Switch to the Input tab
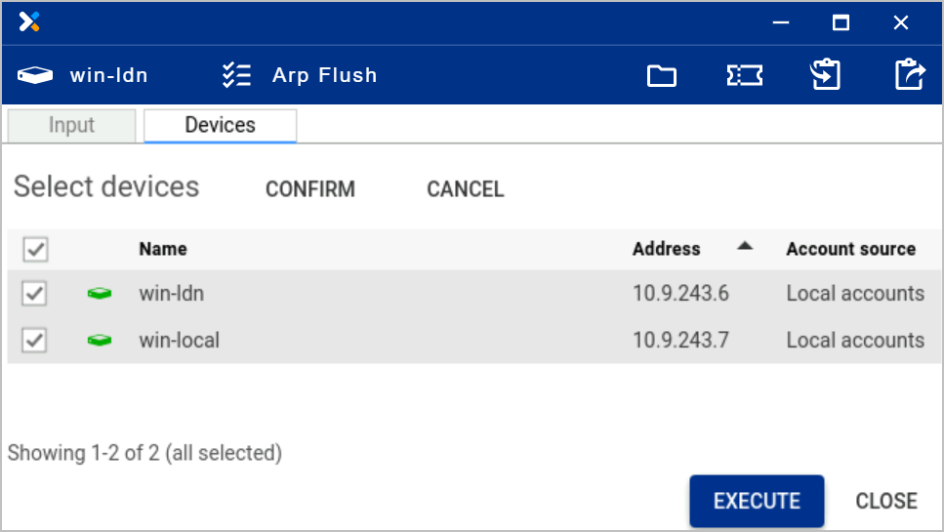 pyautogui.click(x=71, y=126)
